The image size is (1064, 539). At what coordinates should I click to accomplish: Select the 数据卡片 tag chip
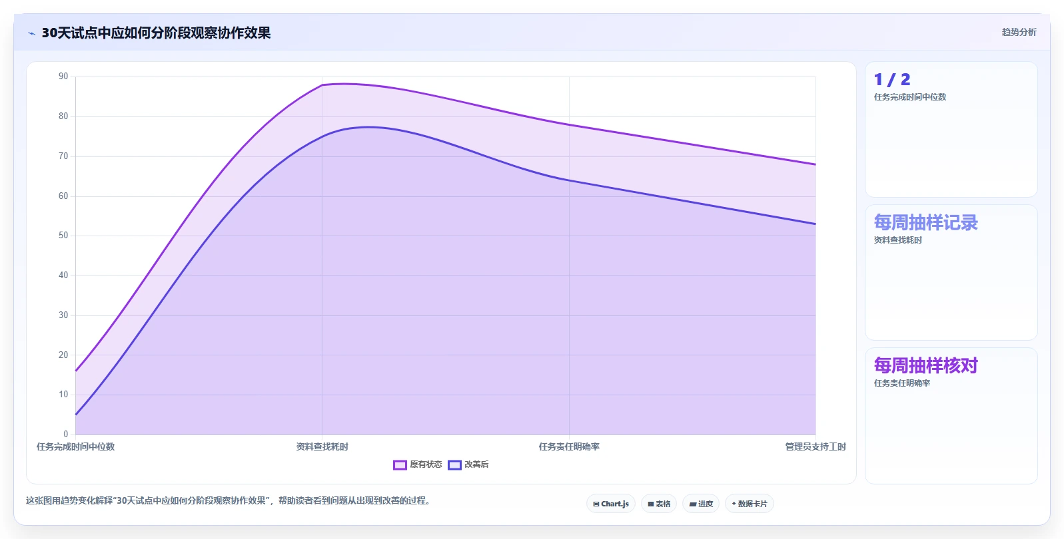tap(750, 504)
